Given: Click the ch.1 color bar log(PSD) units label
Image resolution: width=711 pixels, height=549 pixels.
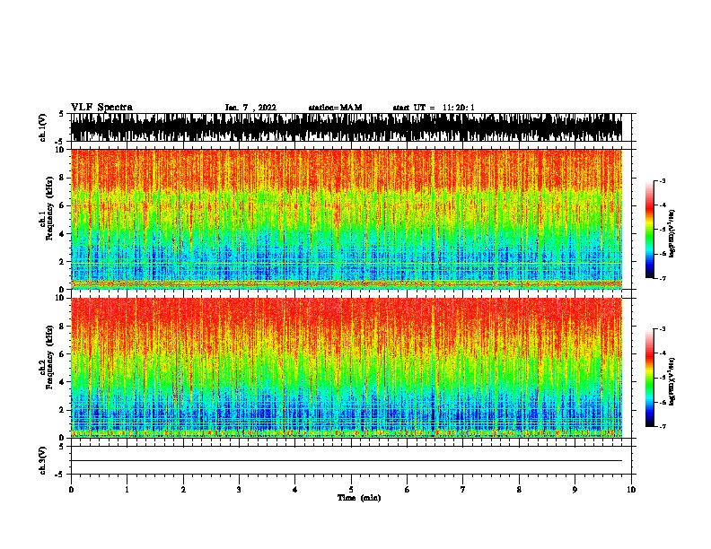Looking at the screenshot, I should pyautogui.click(x=671, y=234).
